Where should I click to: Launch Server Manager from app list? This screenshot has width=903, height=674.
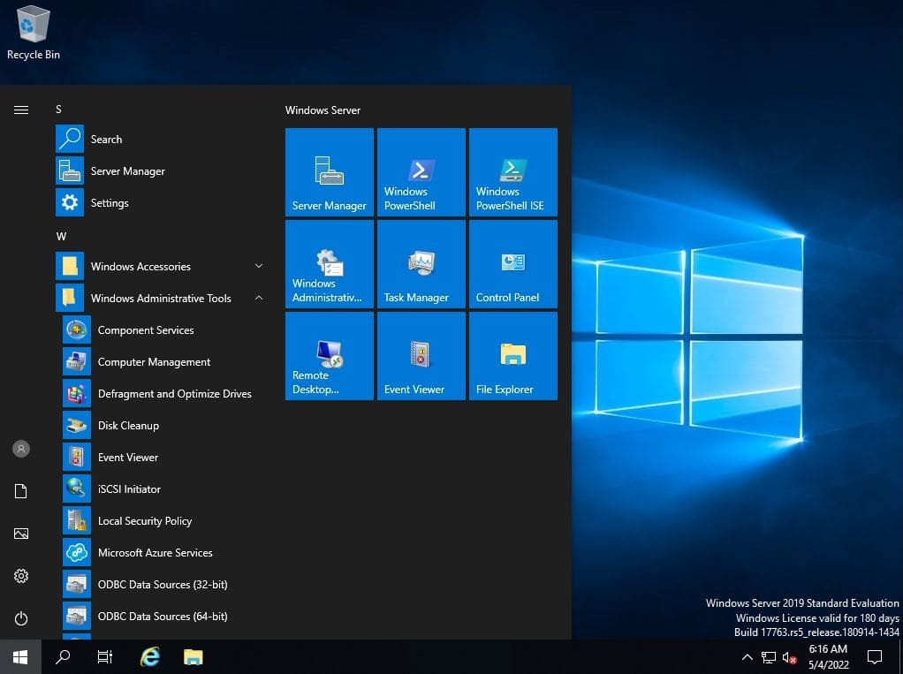coord(161,171)
